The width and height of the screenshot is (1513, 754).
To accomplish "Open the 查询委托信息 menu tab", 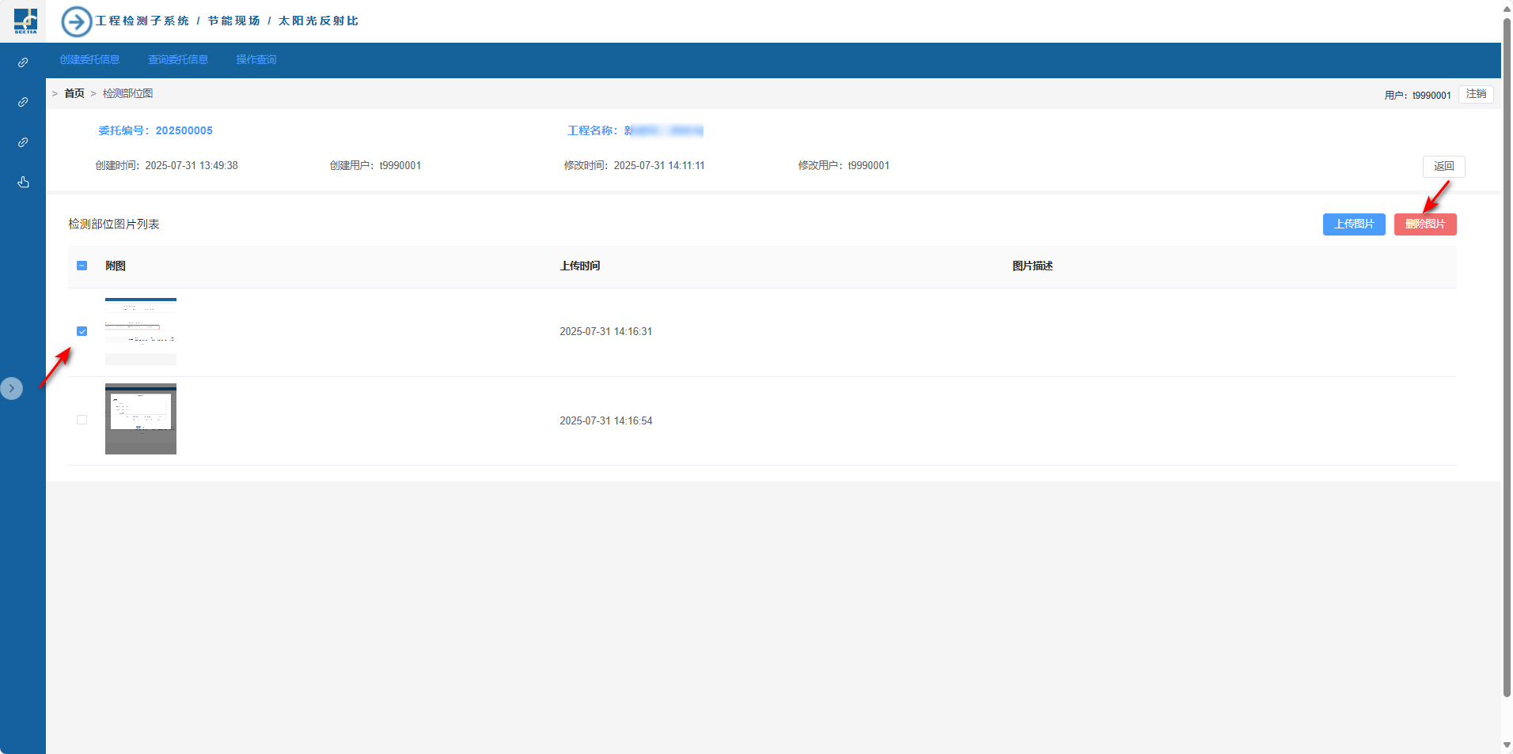I will point(178,60).
